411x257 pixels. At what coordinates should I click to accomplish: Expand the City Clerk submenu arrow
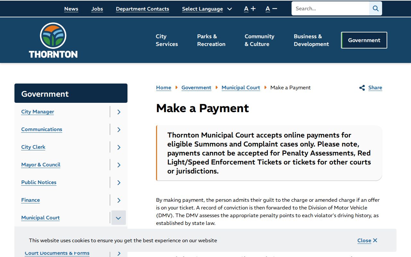click(x=119, y=147)
